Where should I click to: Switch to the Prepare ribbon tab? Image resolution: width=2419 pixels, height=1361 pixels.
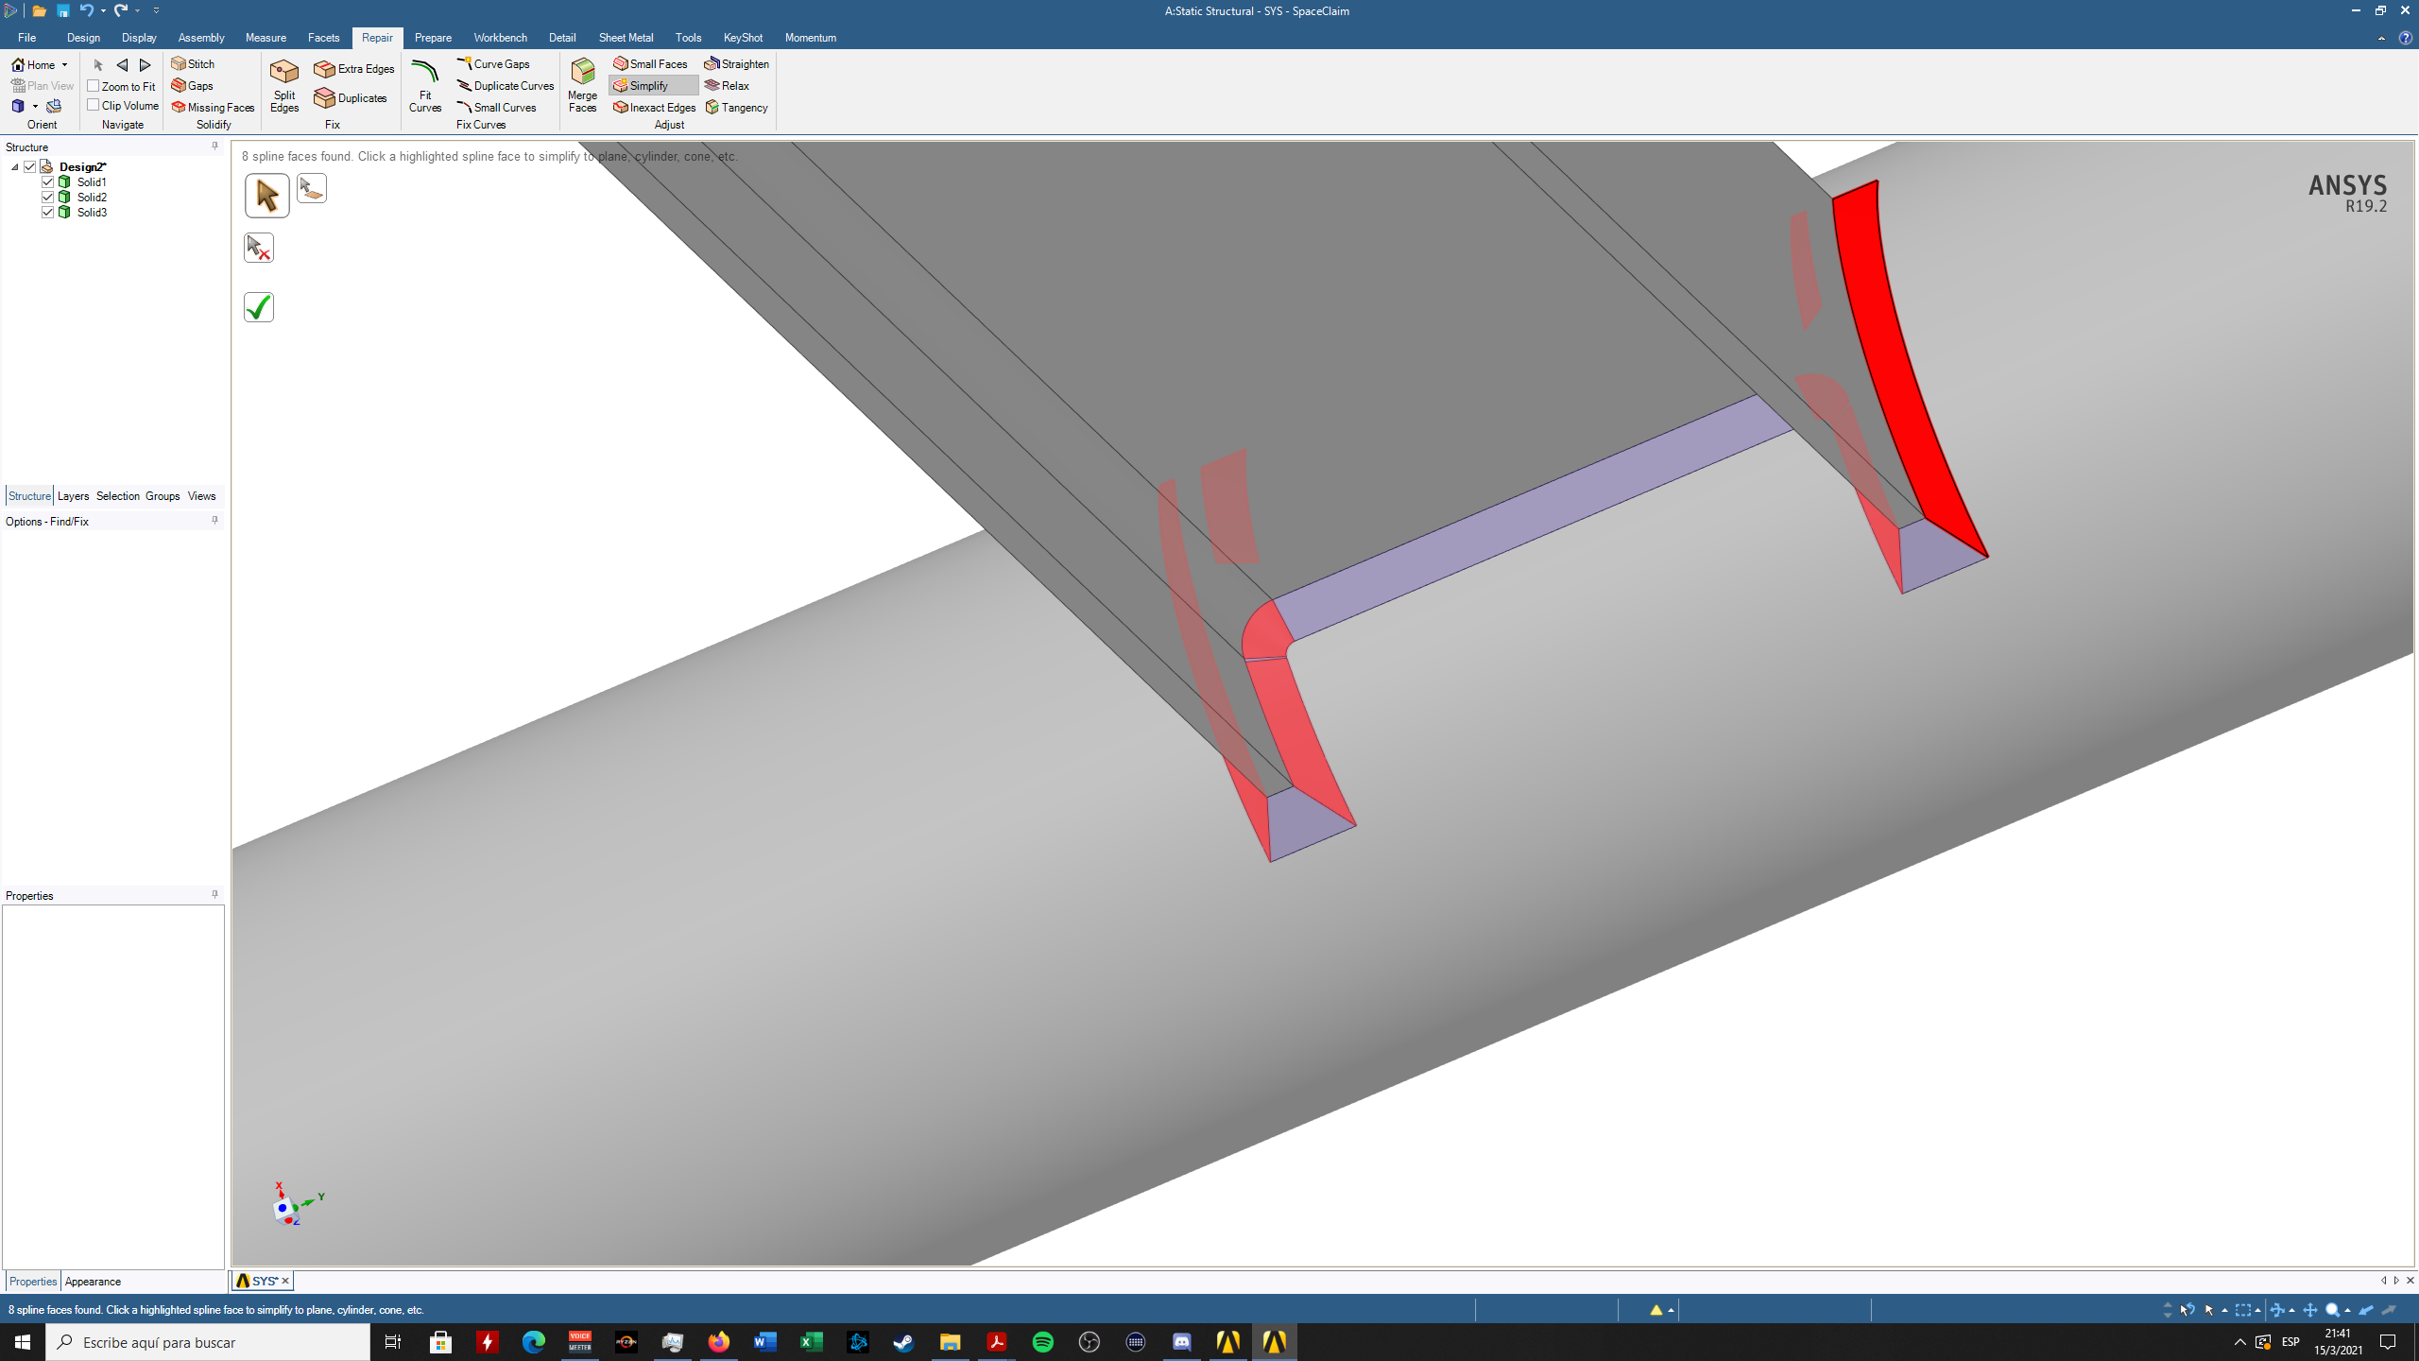[433, 38]
